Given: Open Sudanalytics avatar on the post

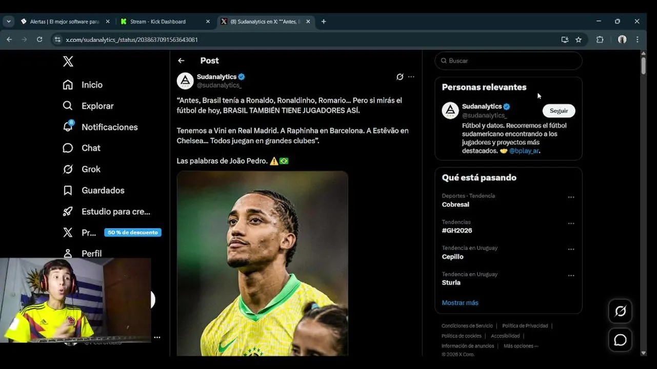Looking at the screenshot, I should [185, 80].
